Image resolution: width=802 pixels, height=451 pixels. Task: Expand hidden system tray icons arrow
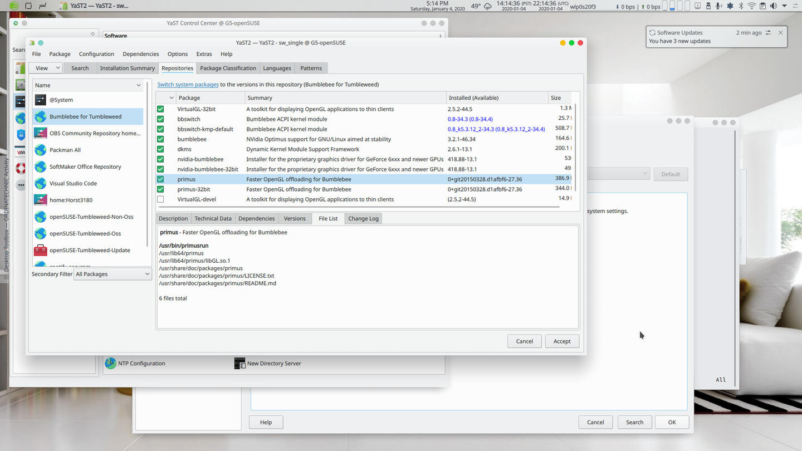coord(785,6)
